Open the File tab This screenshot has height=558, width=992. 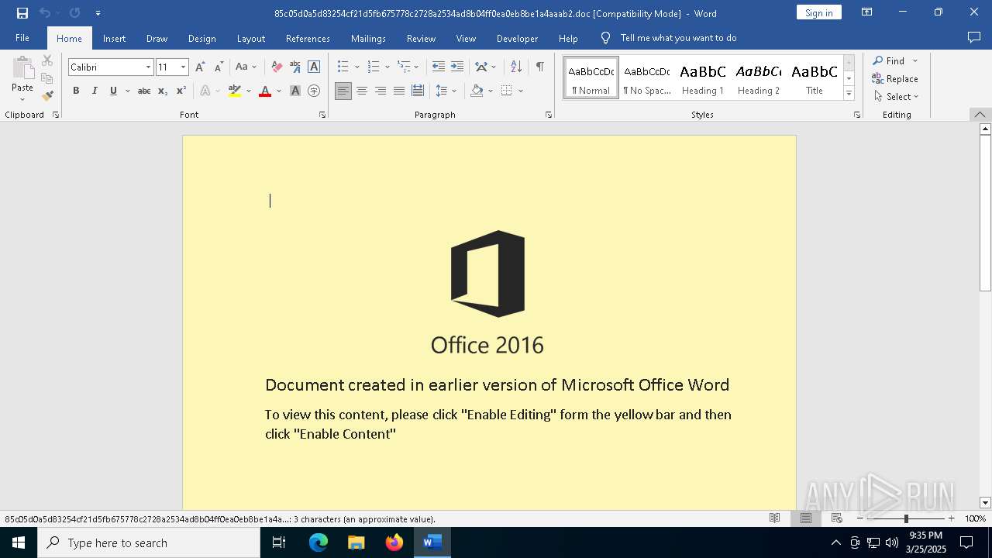22,38
